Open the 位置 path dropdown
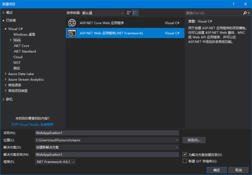 [x=177, y=140]
